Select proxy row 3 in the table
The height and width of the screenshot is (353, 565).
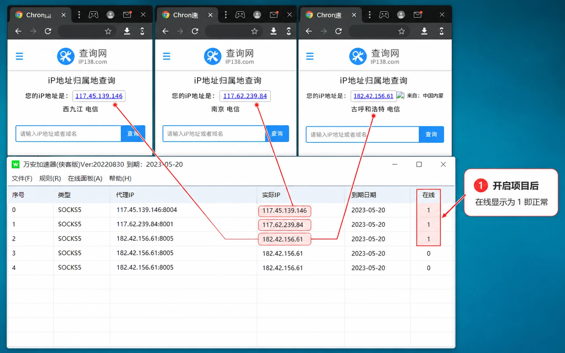(231, 253)
